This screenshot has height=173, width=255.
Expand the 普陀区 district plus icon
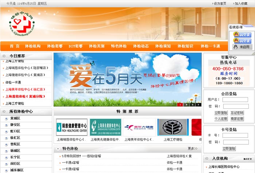coord(6,145)
